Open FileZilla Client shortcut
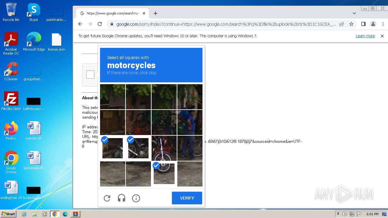Screen dimensions: 388x218 point(11,101)
